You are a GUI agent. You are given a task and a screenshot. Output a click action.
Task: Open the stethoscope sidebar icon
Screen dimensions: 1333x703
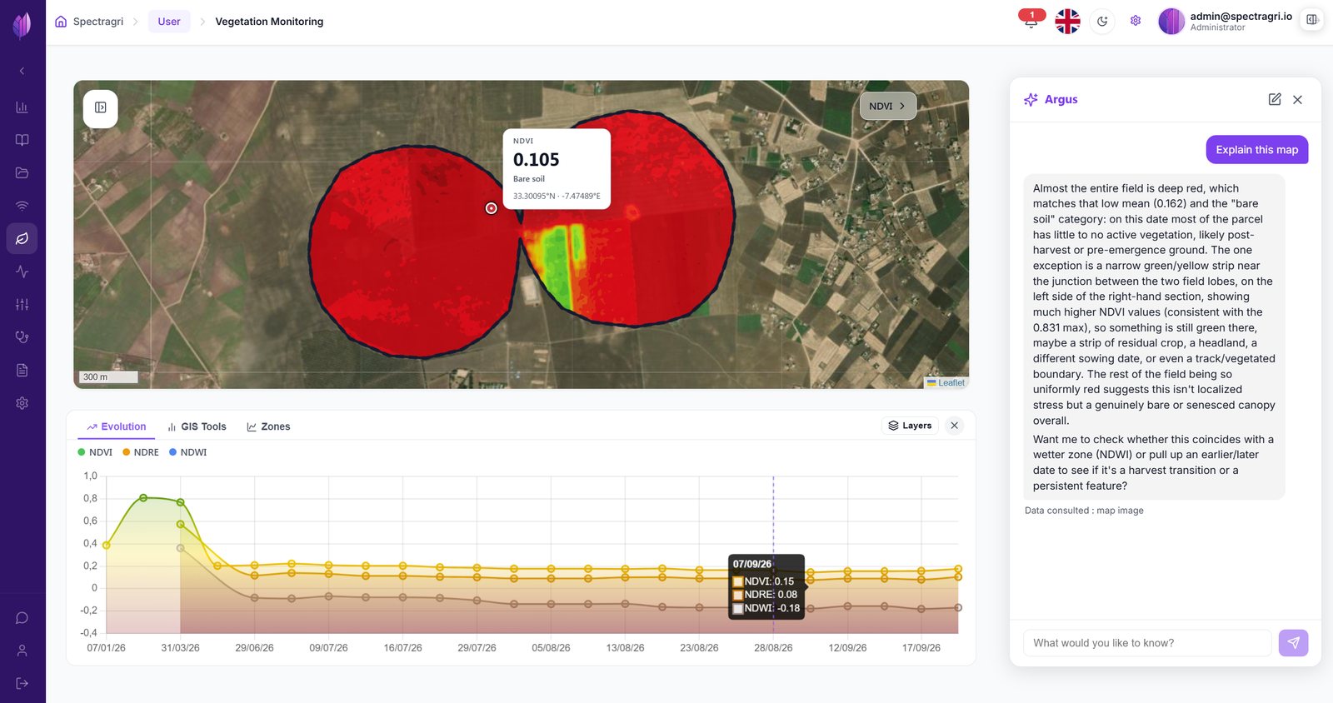(22, 337)
